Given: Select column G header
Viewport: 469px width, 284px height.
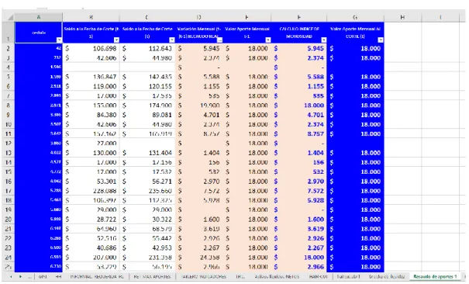Looking at the screenshot, I should (355, 17).
